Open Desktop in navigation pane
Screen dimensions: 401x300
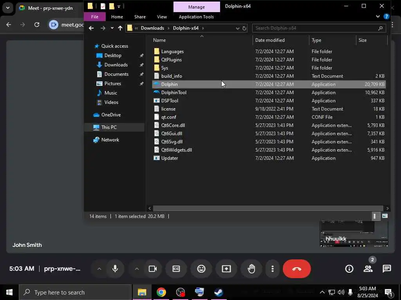tap(113, 55)
